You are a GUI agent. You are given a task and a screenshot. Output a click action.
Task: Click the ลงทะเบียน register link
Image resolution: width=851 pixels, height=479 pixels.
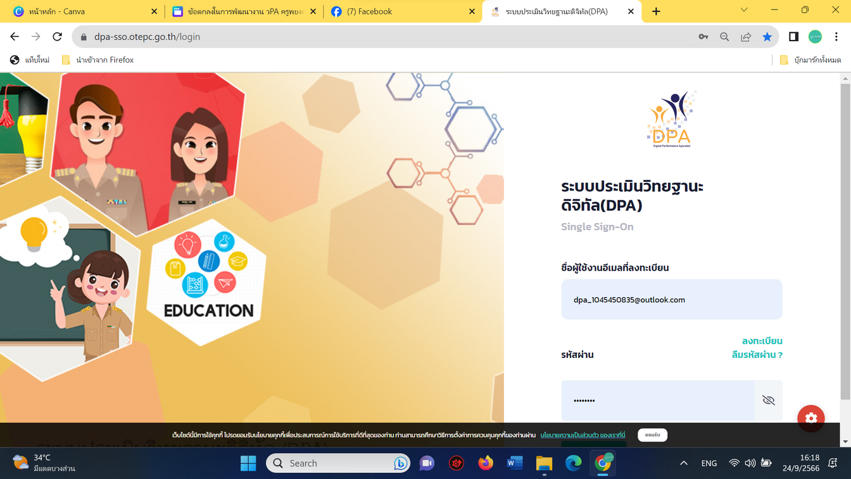click(762, 341)
